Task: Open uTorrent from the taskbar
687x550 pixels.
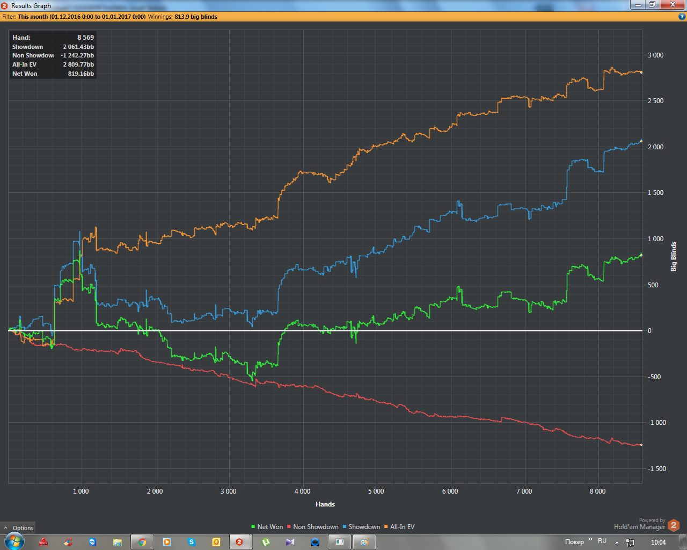Action: click(266, 542)
